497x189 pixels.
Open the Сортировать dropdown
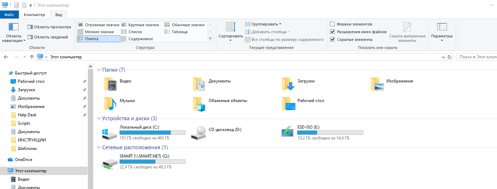[x=231, y=32]
